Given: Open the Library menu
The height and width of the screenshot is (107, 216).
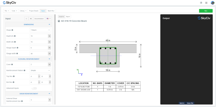Looking at the screenshot, I should (x=23, y=11).
